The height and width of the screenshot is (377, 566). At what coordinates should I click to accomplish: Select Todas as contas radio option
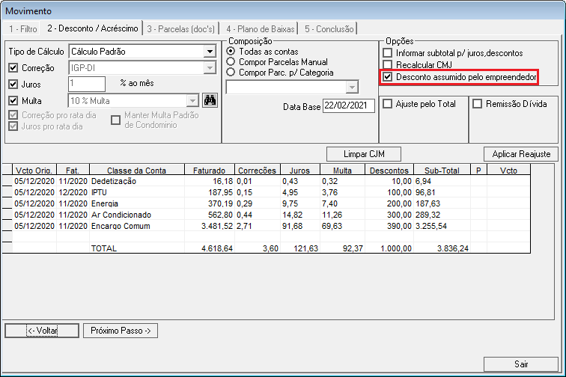[x=231, y=51]
